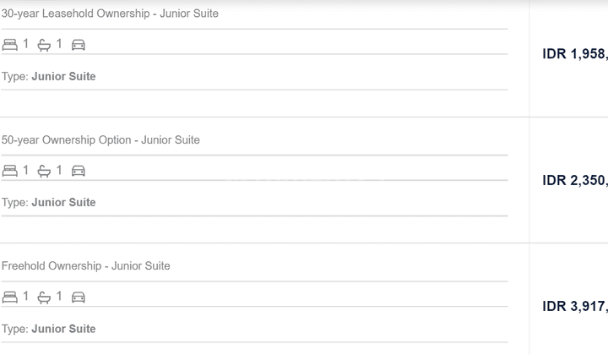Click bed icon in 30-year Leasehold listing

[x=9, y=45]
